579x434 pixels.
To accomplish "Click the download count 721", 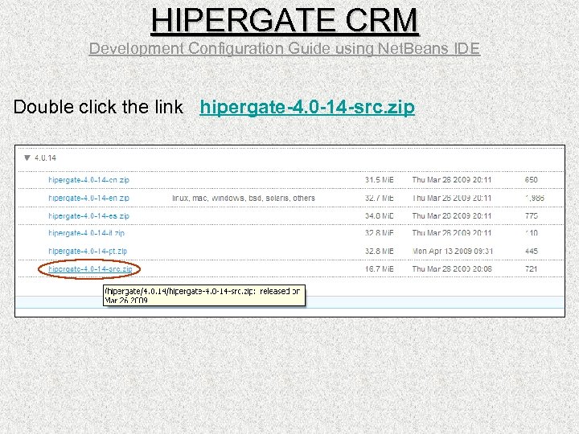I will click(531, 269).
